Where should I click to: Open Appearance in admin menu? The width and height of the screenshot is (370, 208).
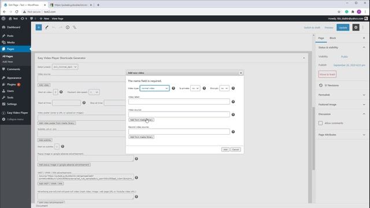point(14,78)
